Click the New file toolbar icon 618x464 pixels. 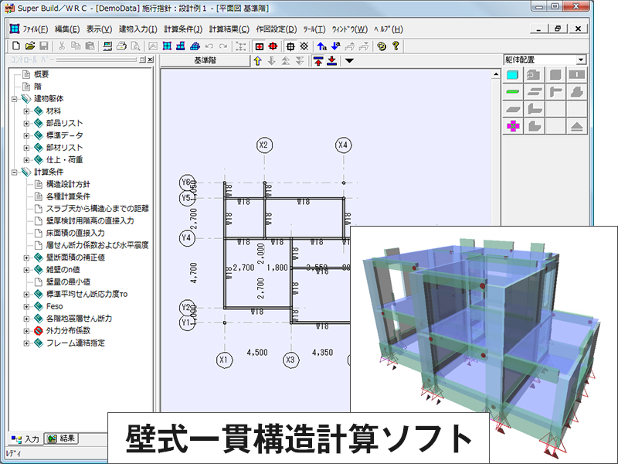(16, 46)
